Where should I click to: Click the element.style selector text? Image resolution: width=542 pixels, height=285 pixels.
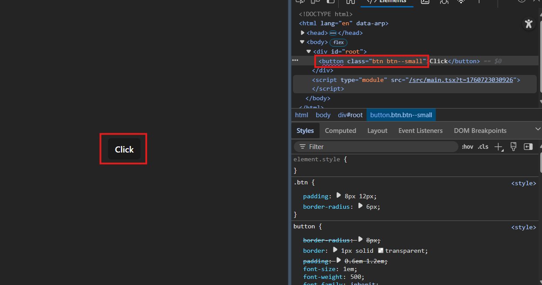point(316,159)
